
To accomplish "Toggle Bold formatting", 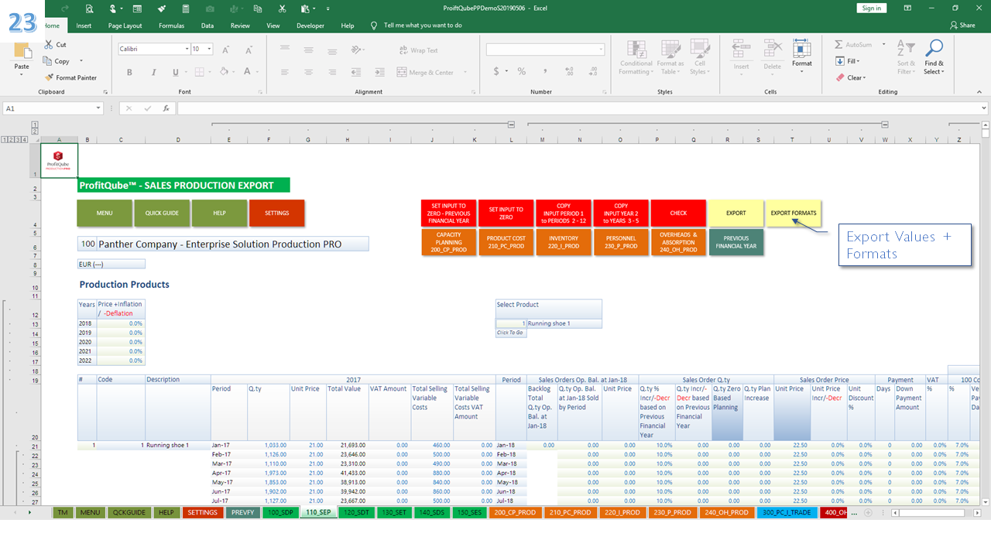I will coord(130,72).
